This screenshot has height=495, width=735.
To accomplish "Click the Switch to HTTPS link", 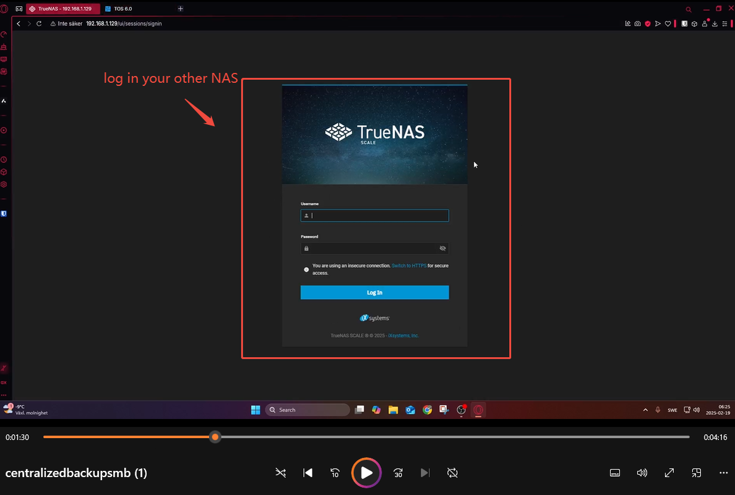I will (x=409, y=265).
